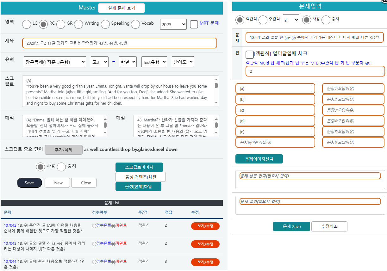Click the Save button on the left panel
The image size is (387, 271).
pos(29,182)
